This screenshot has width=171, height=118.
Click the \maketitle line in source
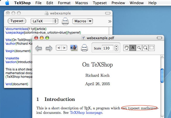pos(12,58)
